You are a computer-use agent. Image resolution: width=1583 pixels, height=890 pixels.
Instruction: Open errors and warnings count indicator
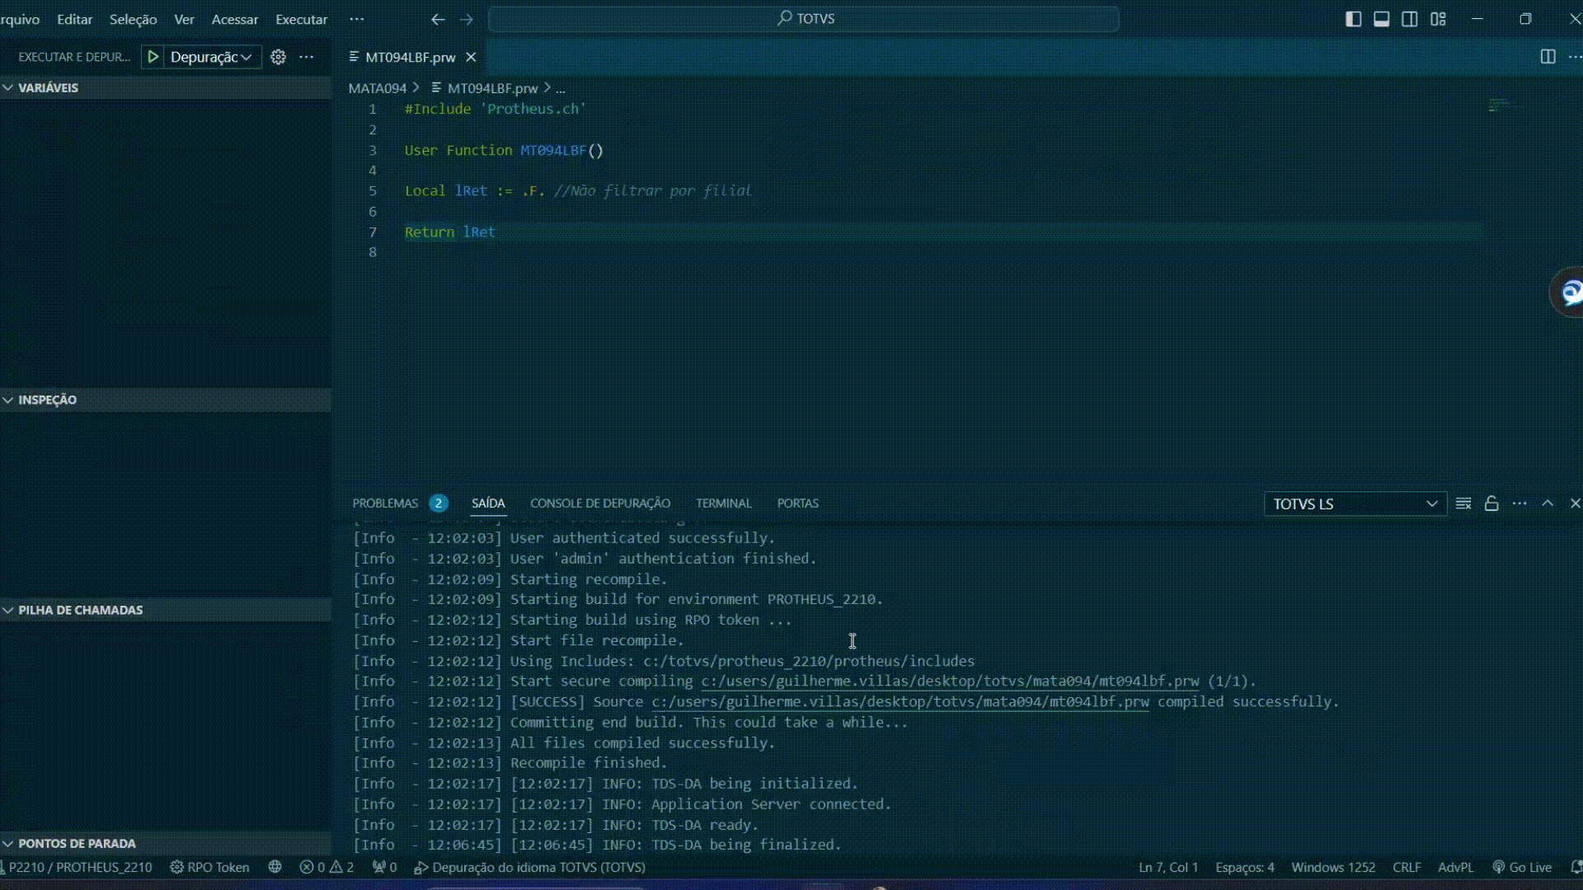(x=326, y=867)
